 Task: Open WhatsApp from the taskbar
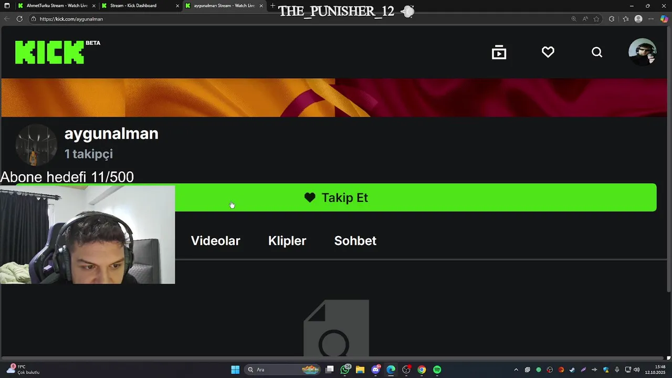[345, 370]
